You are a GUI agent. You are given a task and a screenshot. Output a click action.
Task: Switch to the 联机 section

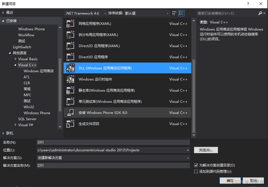(x=9, y=133)
